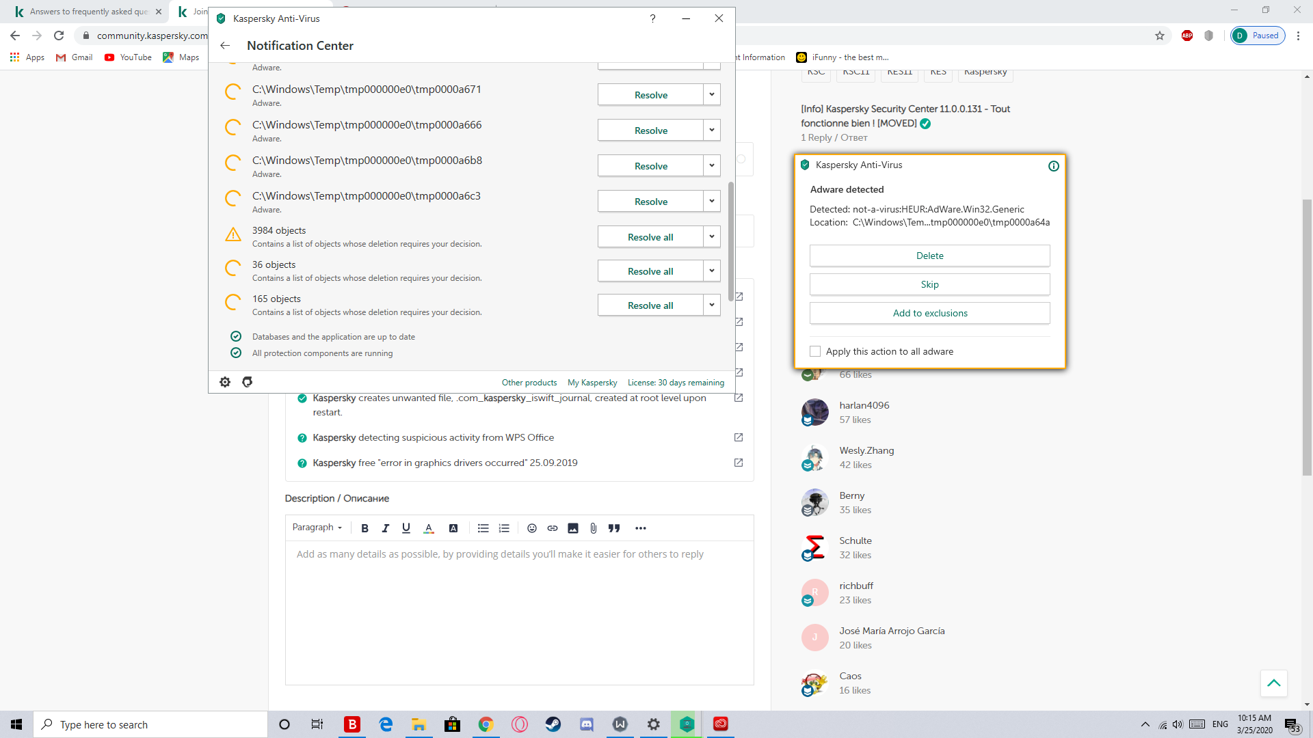Open more formatting options ellipsis
Screen dimensions: 1313x738
click(640, 528)
